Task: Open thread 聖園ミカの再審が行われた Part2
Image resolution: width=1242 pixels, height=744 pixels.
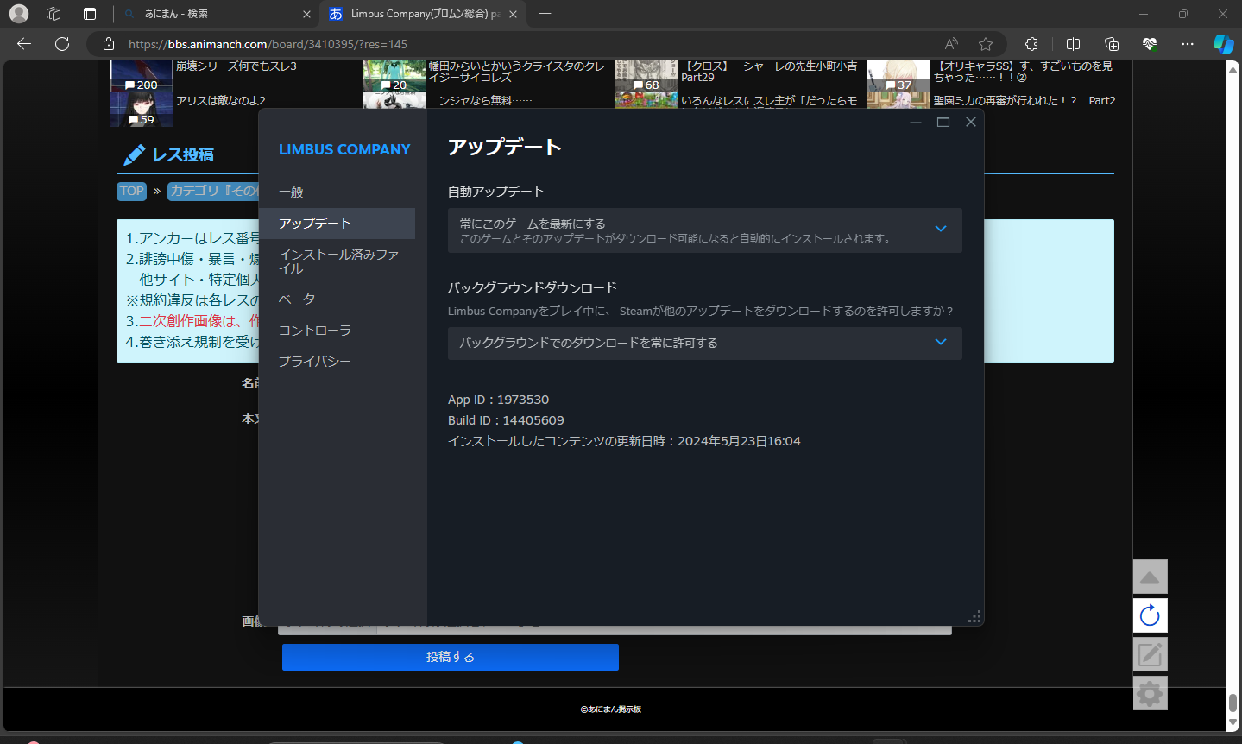Action: (x=1024, y=101)
